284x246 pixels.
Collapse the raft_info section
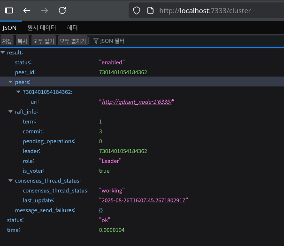[x=11, y=112]
